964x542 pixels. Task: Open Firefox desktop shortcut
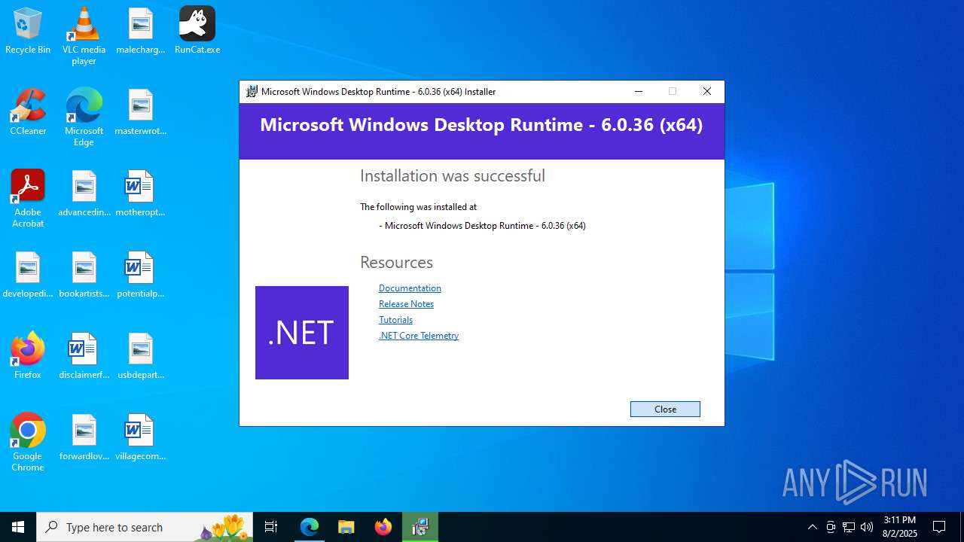28,356
